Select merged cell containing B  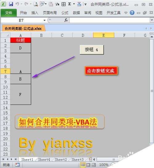click(21, 79)
